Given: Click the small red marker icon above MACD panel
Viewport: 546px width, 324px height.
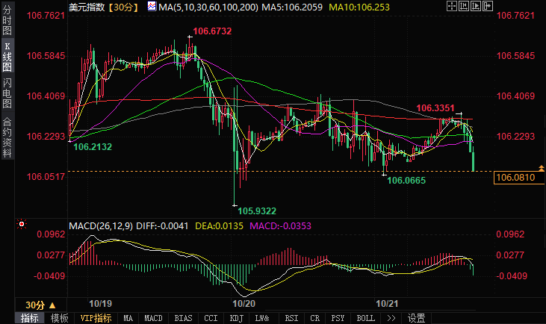Looking at the screenshot, I should coord(21,223).
